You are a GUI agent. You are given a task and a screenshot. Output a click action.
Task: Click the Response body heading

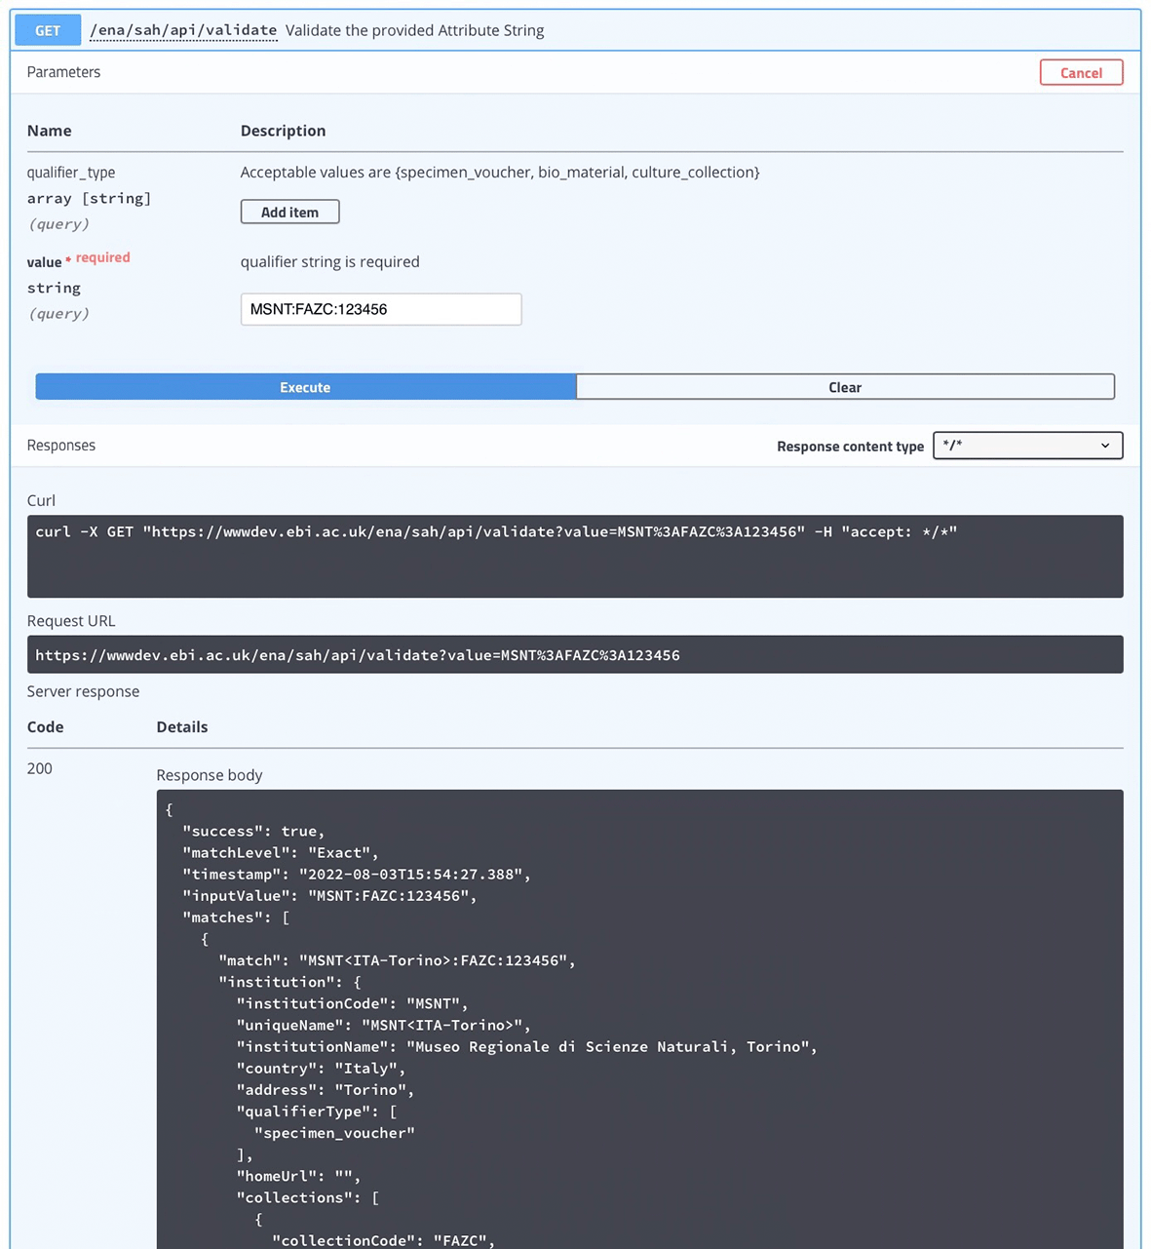209,774
